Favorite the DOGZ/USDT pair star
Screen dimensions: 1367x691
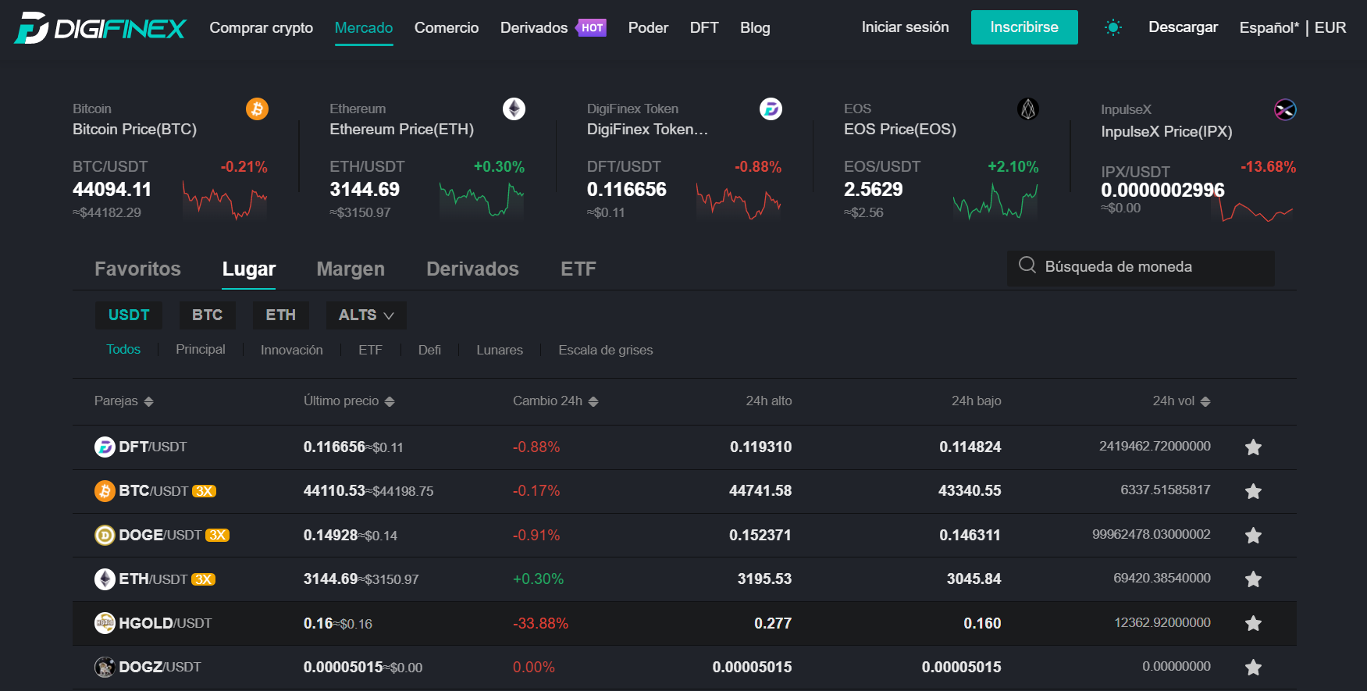coord(1253,667)
